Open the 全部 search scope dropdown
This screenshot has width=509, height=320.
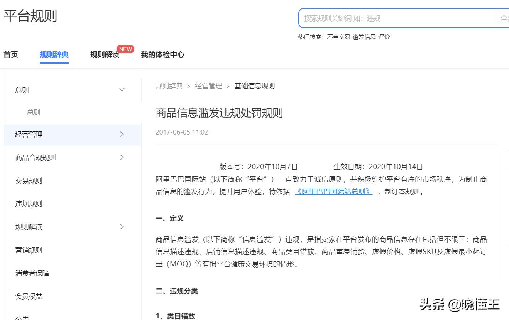(x=504, y=18)
